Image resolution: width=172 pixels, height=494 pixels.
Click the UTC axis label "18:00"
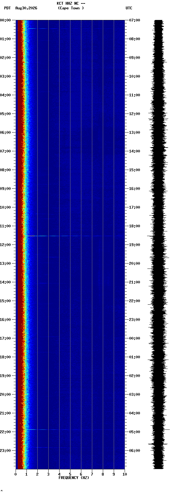click(x=135, y=226)
